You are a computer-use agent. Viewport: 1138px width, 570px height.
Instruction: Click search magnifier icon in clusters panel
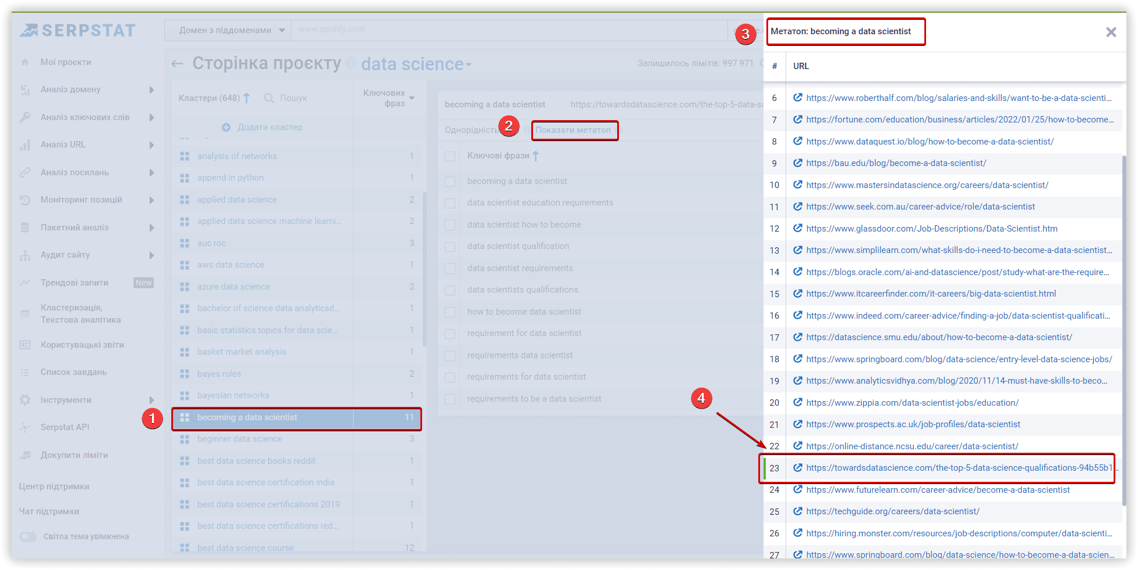269,98
